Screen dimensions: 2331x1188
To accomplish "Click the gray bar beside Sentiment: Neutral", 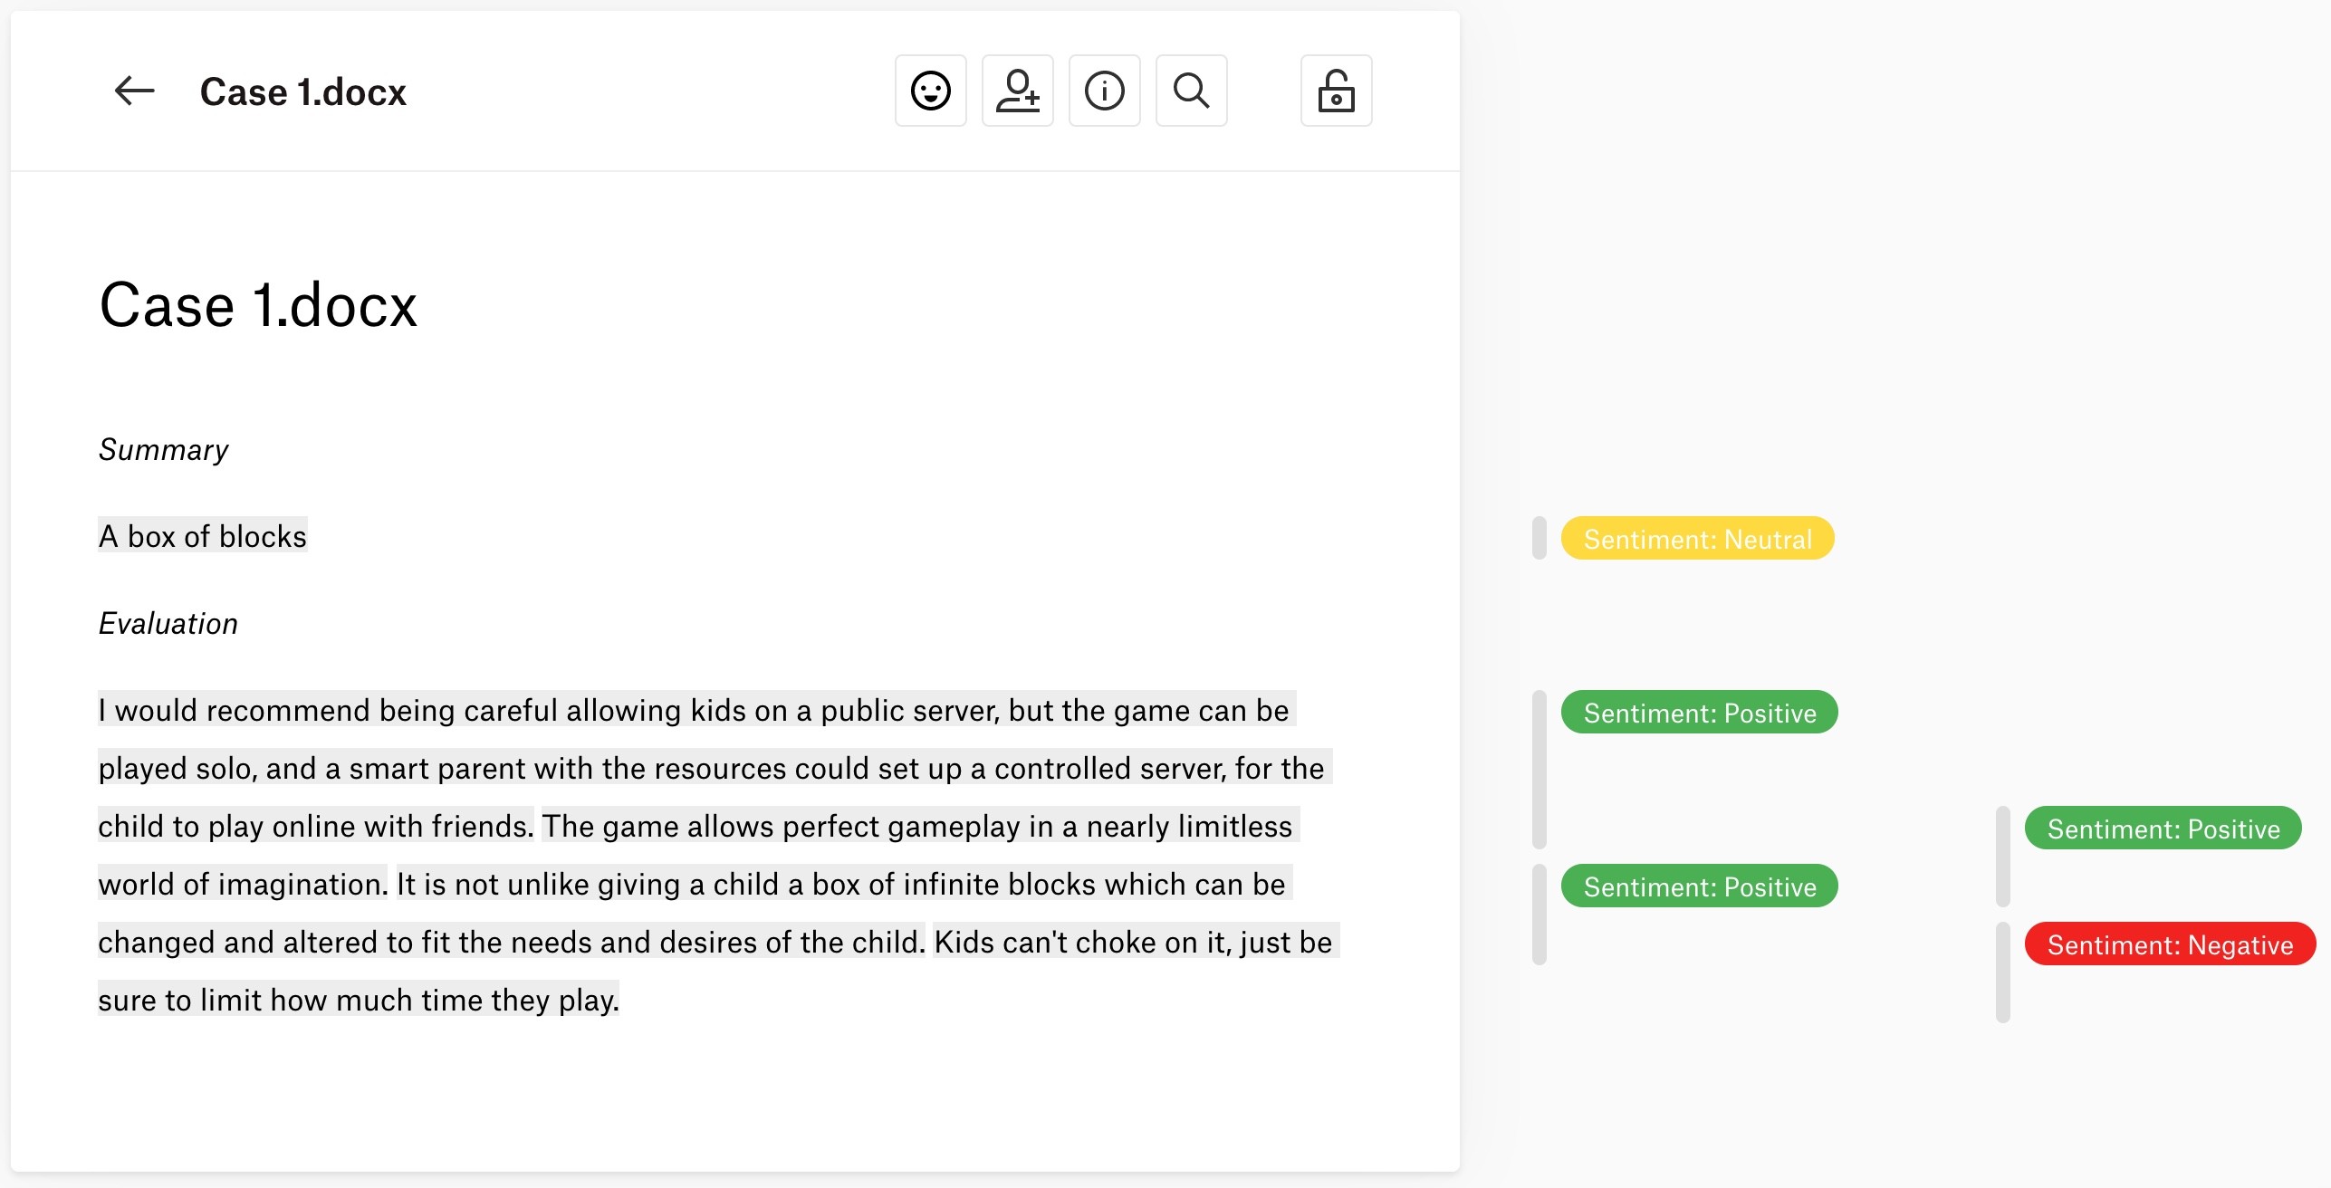I will tap(1539, 539).
